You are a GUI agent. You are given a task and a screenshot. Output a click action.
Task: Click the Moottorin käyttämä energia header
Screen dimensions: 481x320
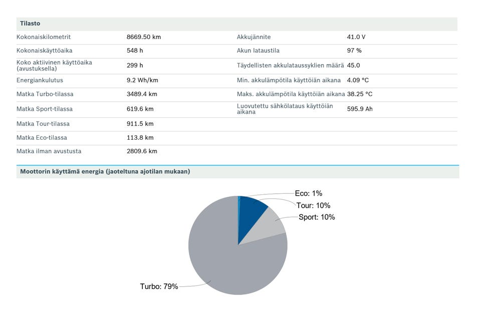click(237, 172)
